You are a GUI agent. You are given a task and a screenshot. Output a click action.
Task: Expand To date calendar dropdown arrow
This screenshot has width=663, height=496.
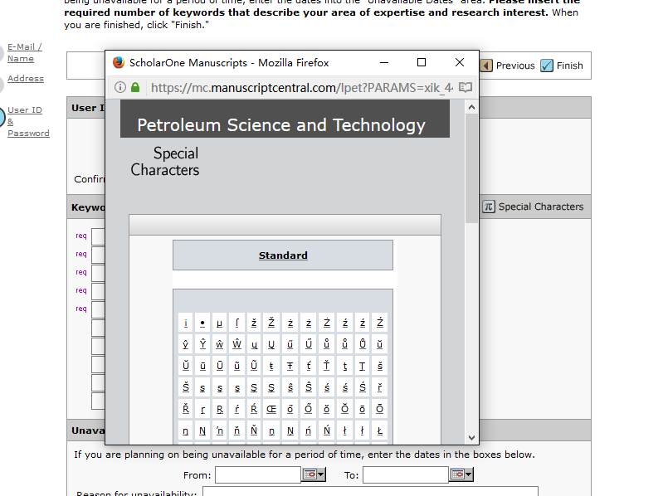(470, 474)
